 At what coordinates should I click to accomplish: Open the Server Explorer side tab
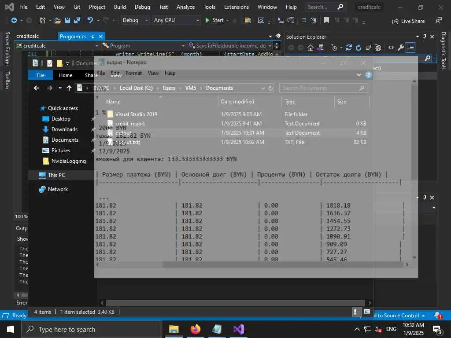[7, 49]
